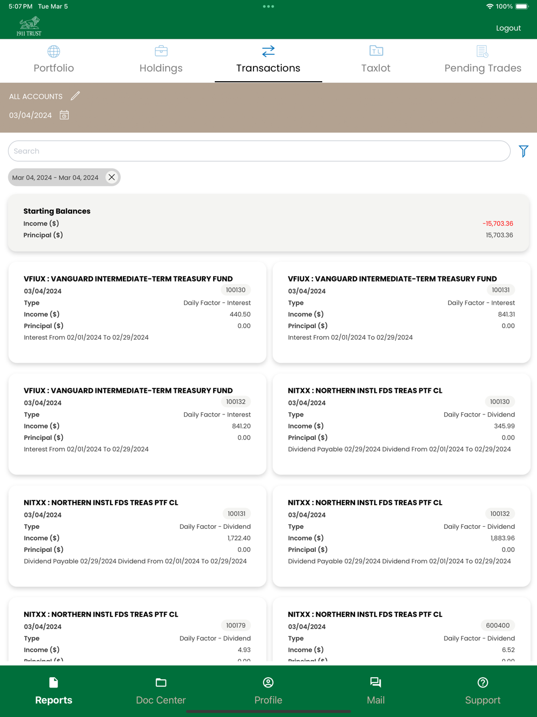Open Doc Center in the bottom bar
The height and width of the screenshot is (717, 537).
(161, 691)
